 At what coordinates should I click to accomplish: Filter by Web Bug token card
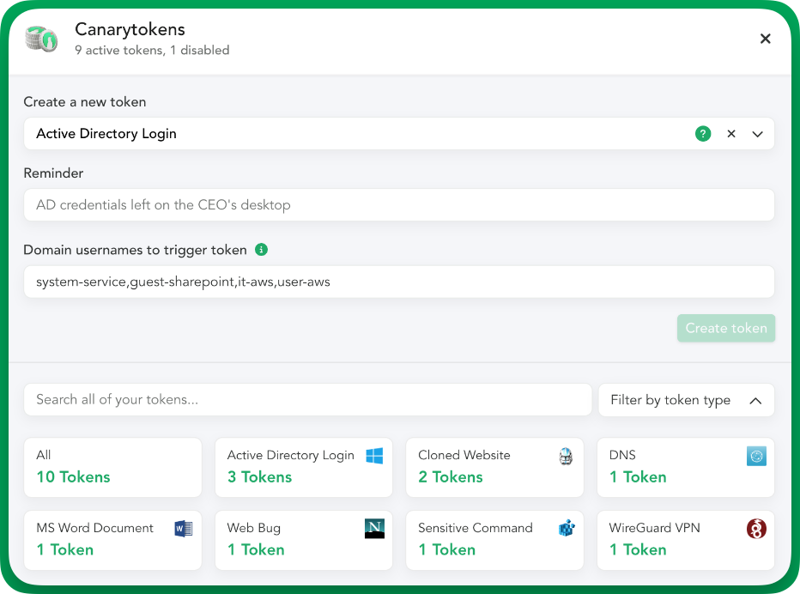(304, 541)
